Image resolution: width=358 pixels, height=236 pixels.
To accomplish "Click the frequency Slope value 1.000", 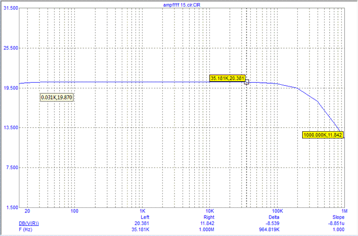I will click(x=339, y=230).
